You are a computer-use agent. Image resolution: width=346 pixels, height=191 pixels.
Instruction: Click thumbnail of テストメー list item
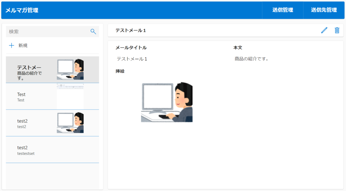click(70, 69)
